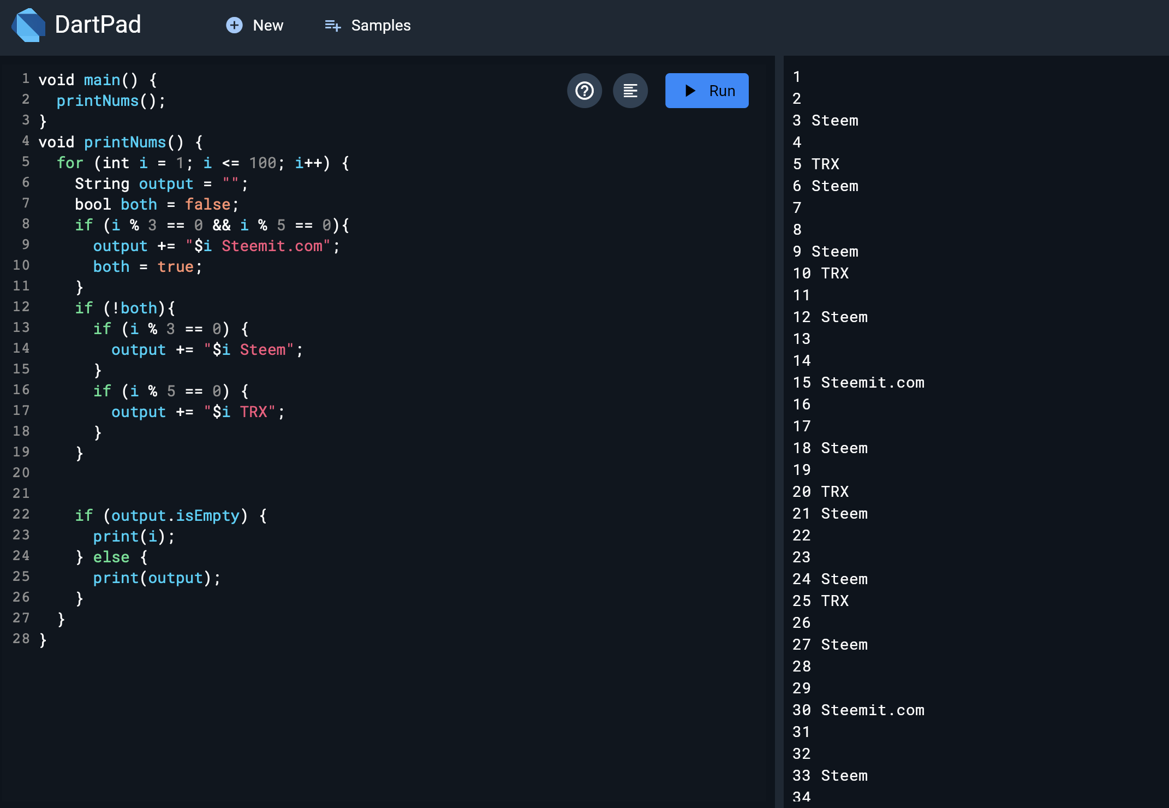Format the code with the align-lines icon
This screenshot has width=1169, height=808.
630,91
